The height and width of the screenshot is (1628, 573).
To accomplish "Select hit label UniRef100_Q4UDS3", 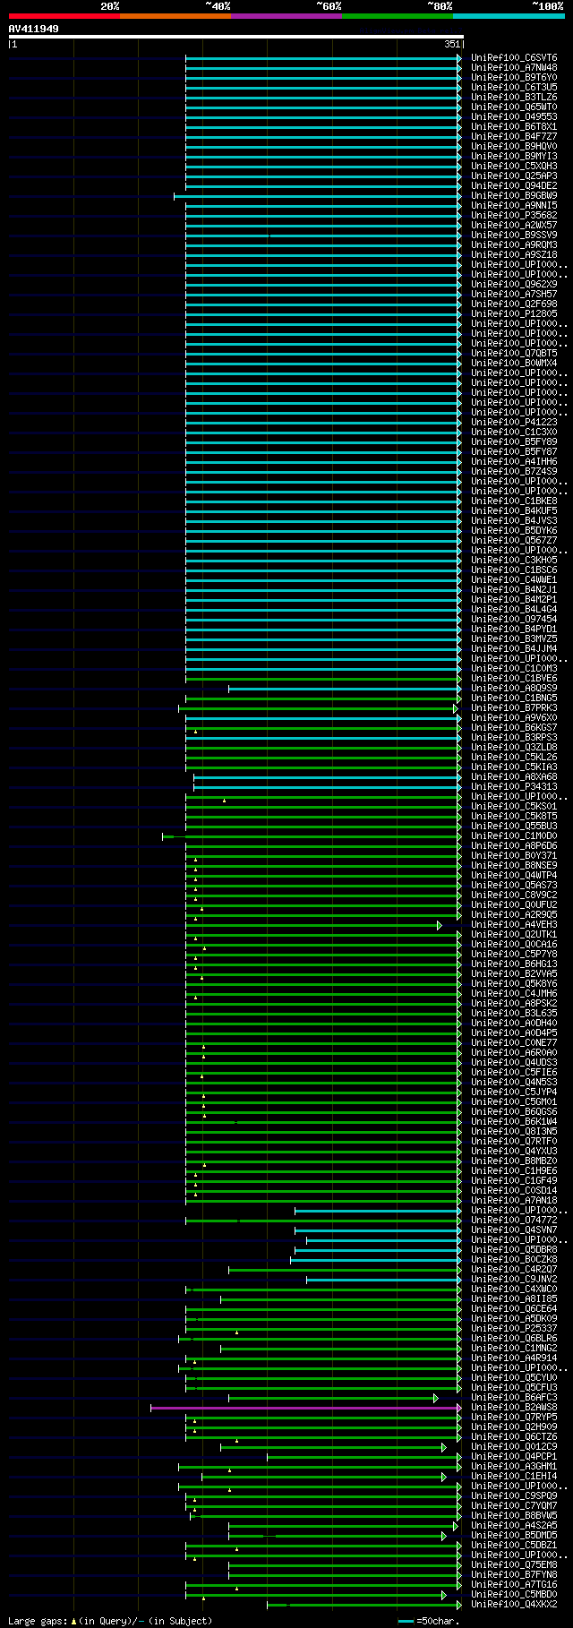I will pos(514,1063).
